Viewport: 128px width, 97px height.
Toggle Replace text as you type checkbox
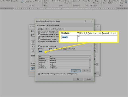[x=39, y=46]
